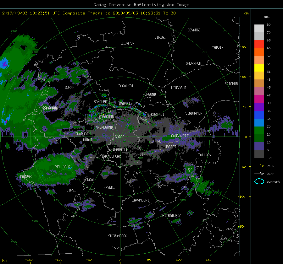Viewport: 283px width, 264px height.
Task: Click the RAICHUR city label
Action: click(x=231, y=84)
